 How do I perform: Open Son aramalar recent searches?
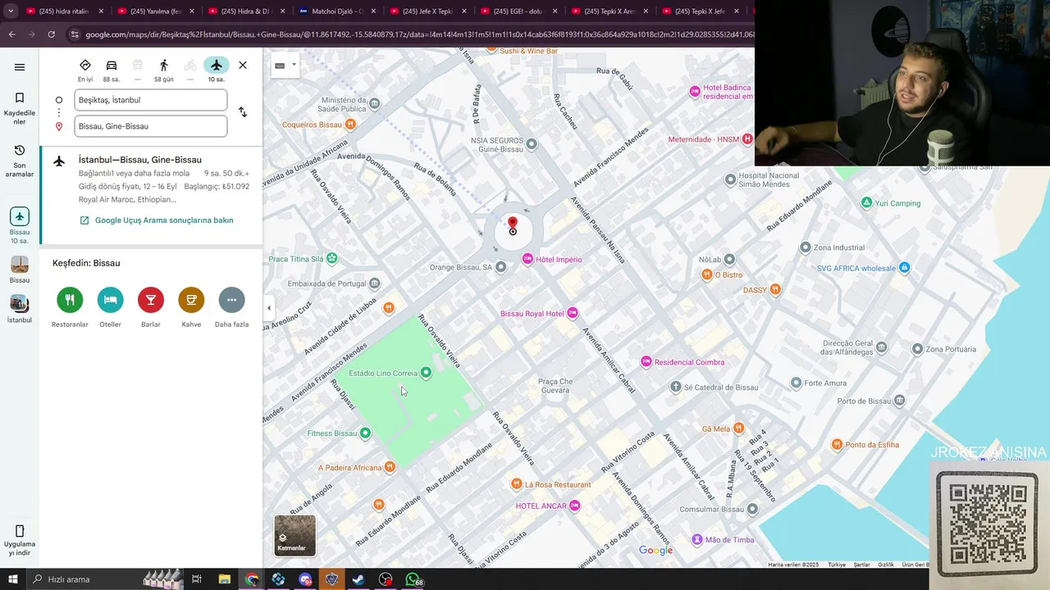(20, 161)
